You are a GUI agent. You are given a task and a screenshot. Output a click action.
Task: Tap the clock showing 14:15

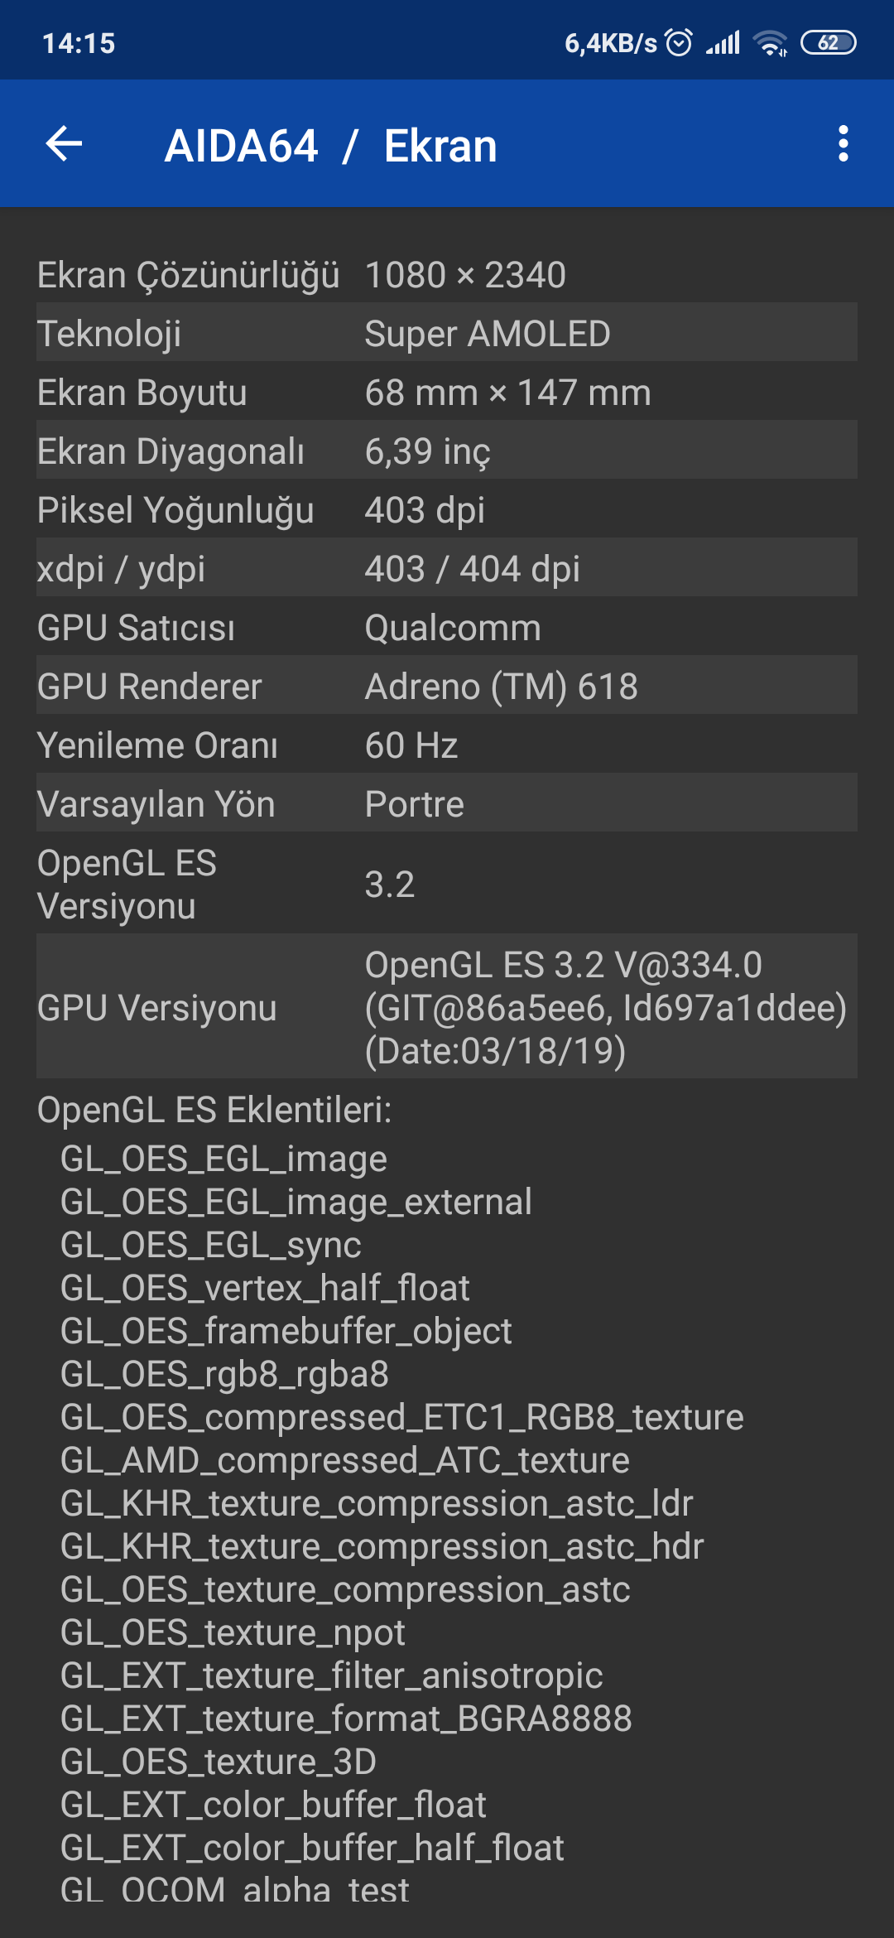79,43
